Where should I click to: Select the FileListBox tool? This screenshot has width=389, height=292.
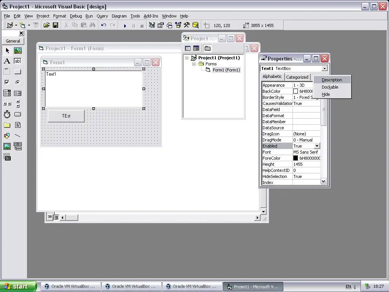point(17,125)
